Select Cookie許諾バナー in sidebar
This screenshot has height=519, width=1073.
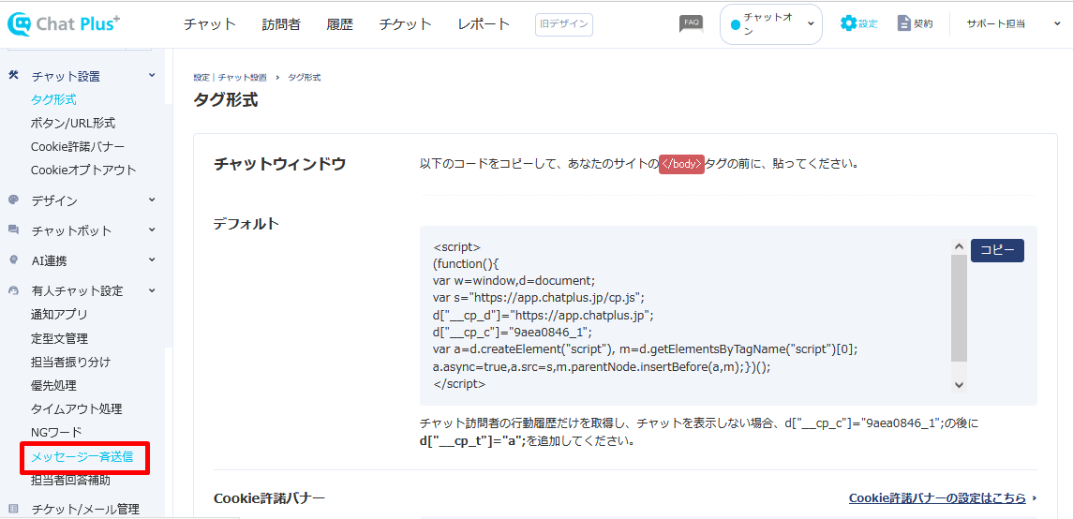pos(78,146)
